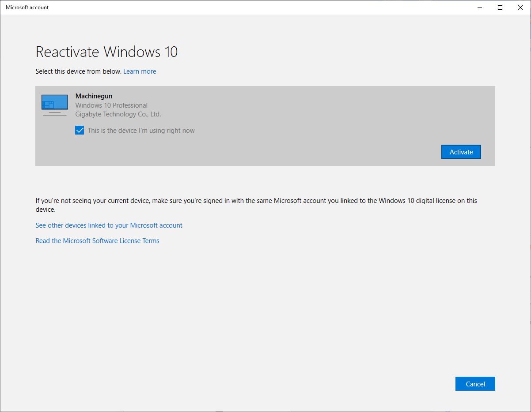Click the Windows 10 Professional edition text

tap(111, 105)
